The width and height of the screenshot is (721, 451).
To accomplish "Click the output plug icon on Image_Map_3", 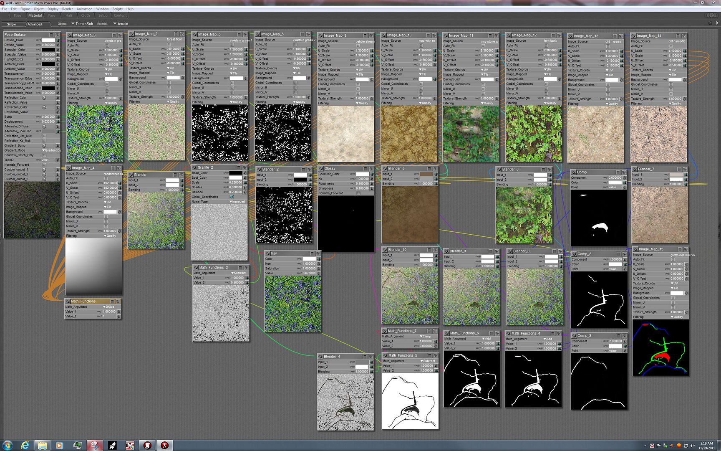I will pos(70,35).
